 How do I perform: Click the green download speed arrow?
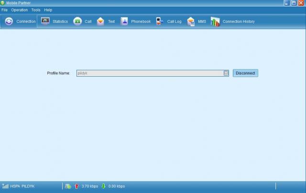103,186
